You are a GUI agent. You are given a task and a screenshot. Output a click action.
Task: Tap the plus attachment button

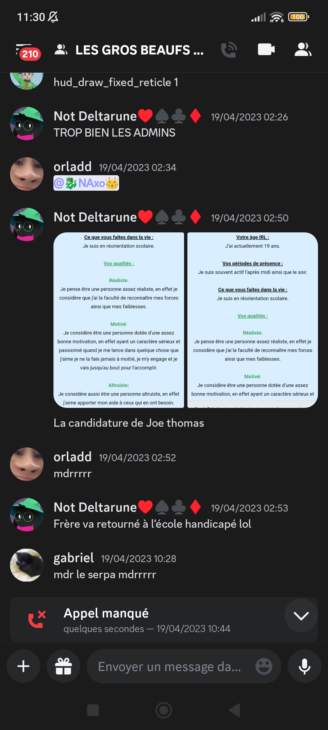coord(23,666)
